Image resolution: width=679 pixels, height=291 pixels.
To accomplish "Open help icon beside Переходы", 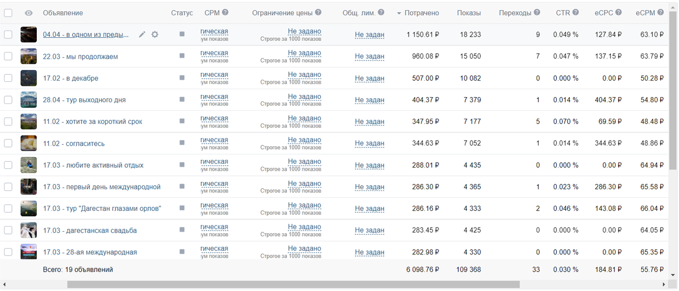I will [536, 12].
